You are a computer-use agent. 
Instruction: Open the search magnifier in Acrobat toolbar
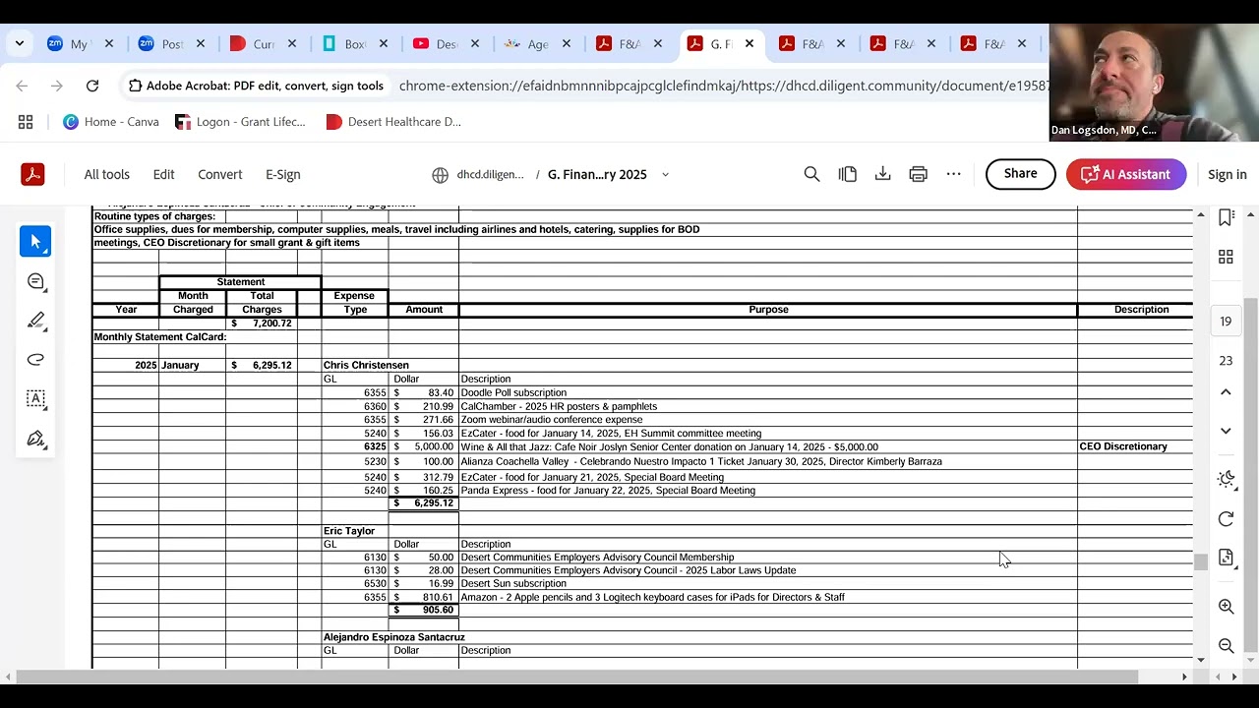click(x=811, y=174)
